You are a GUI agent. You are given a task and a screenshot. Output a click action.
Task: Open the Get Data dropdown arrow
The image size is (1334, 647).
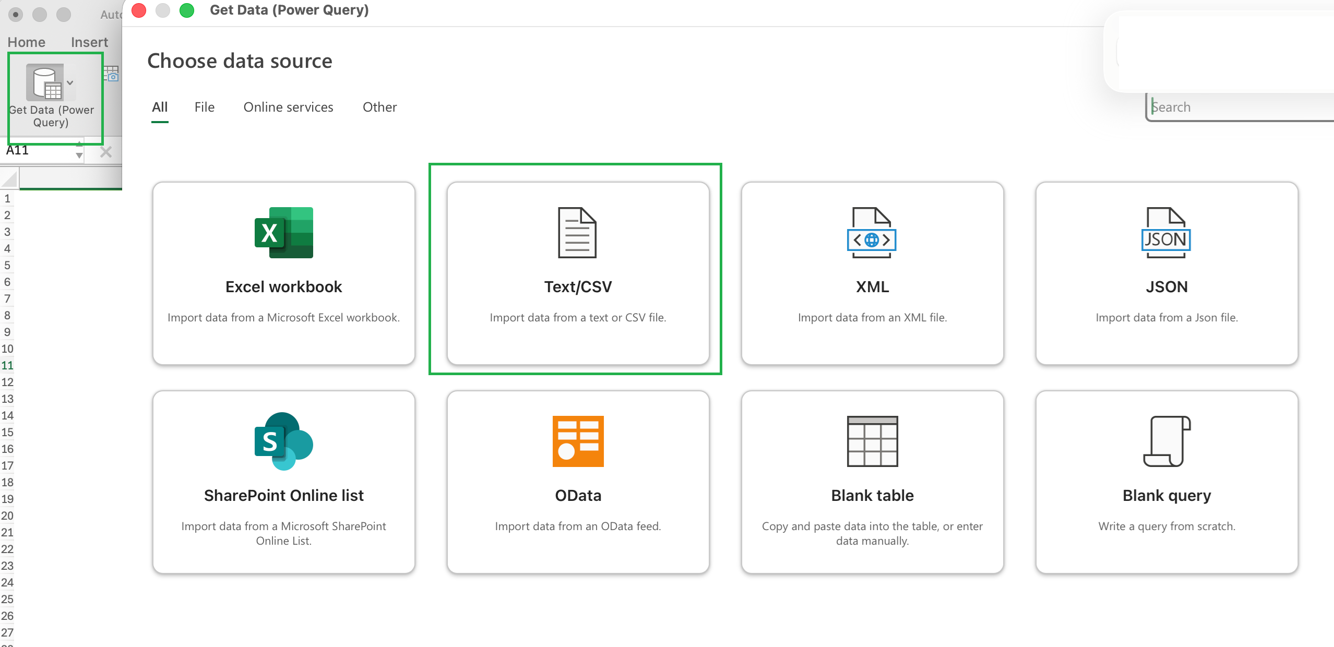pyautogui.click(x=70, y=82)
